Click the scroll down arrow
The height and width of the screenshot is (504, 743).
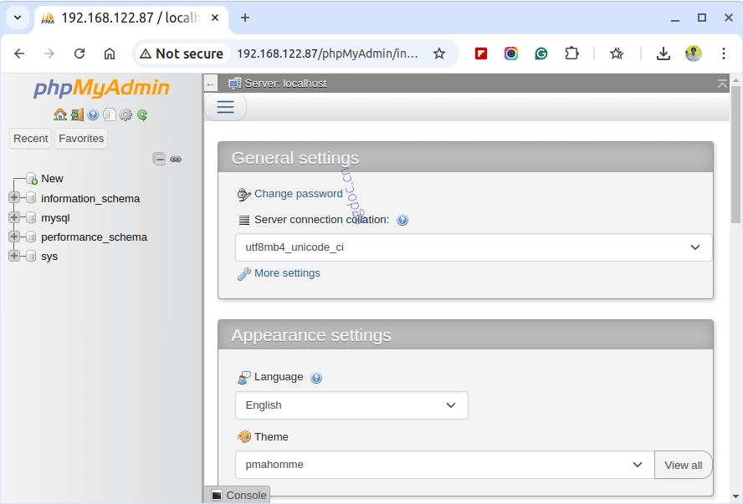point(735,496)
